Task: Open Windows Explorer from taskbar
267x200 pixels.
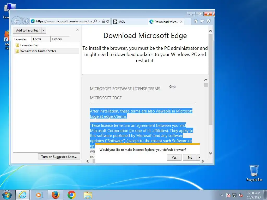Action: click(88, 195)
